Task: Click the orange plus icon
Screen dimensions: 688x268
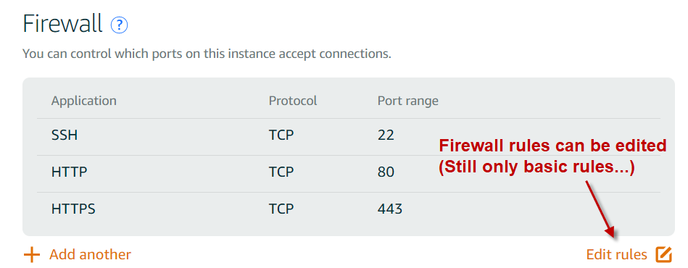Action: (32, 254)
